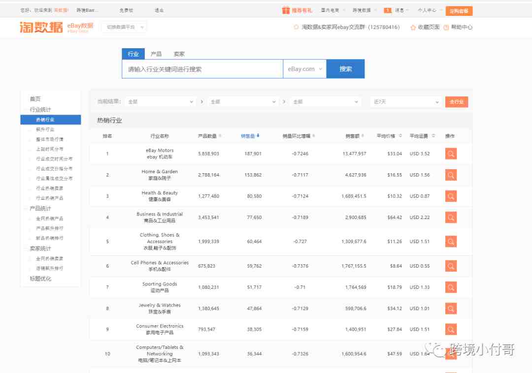Open details for Health & Beauty row
532x373 pixels.
coord(451,196)
